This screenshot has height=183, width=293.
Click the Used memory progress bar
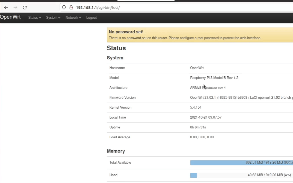pyautogui.click(x=241, y=175)
